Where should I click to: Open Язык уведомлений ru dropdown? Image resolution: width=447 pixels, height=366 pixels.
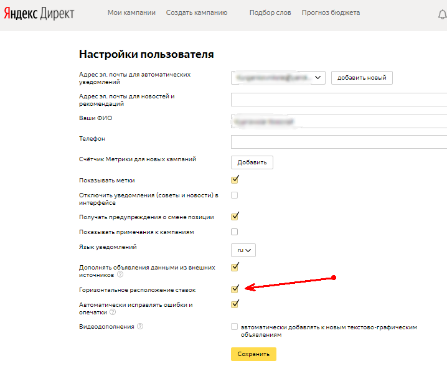(243, 250)
